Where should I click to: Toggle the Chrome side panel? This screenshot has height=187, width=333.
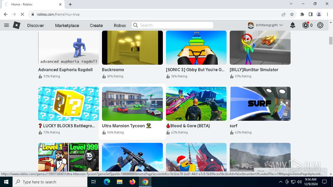(311, 14)
